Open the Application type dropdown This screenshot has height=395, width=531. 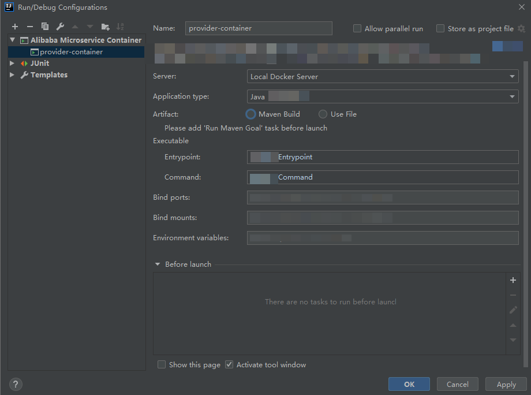coord(383,96)
